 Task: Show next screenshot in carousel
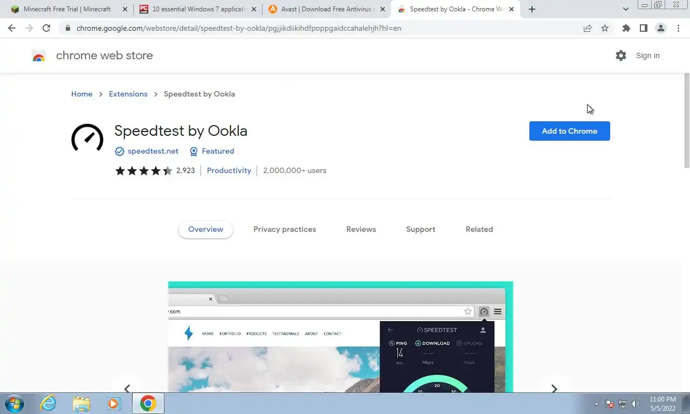554,388
